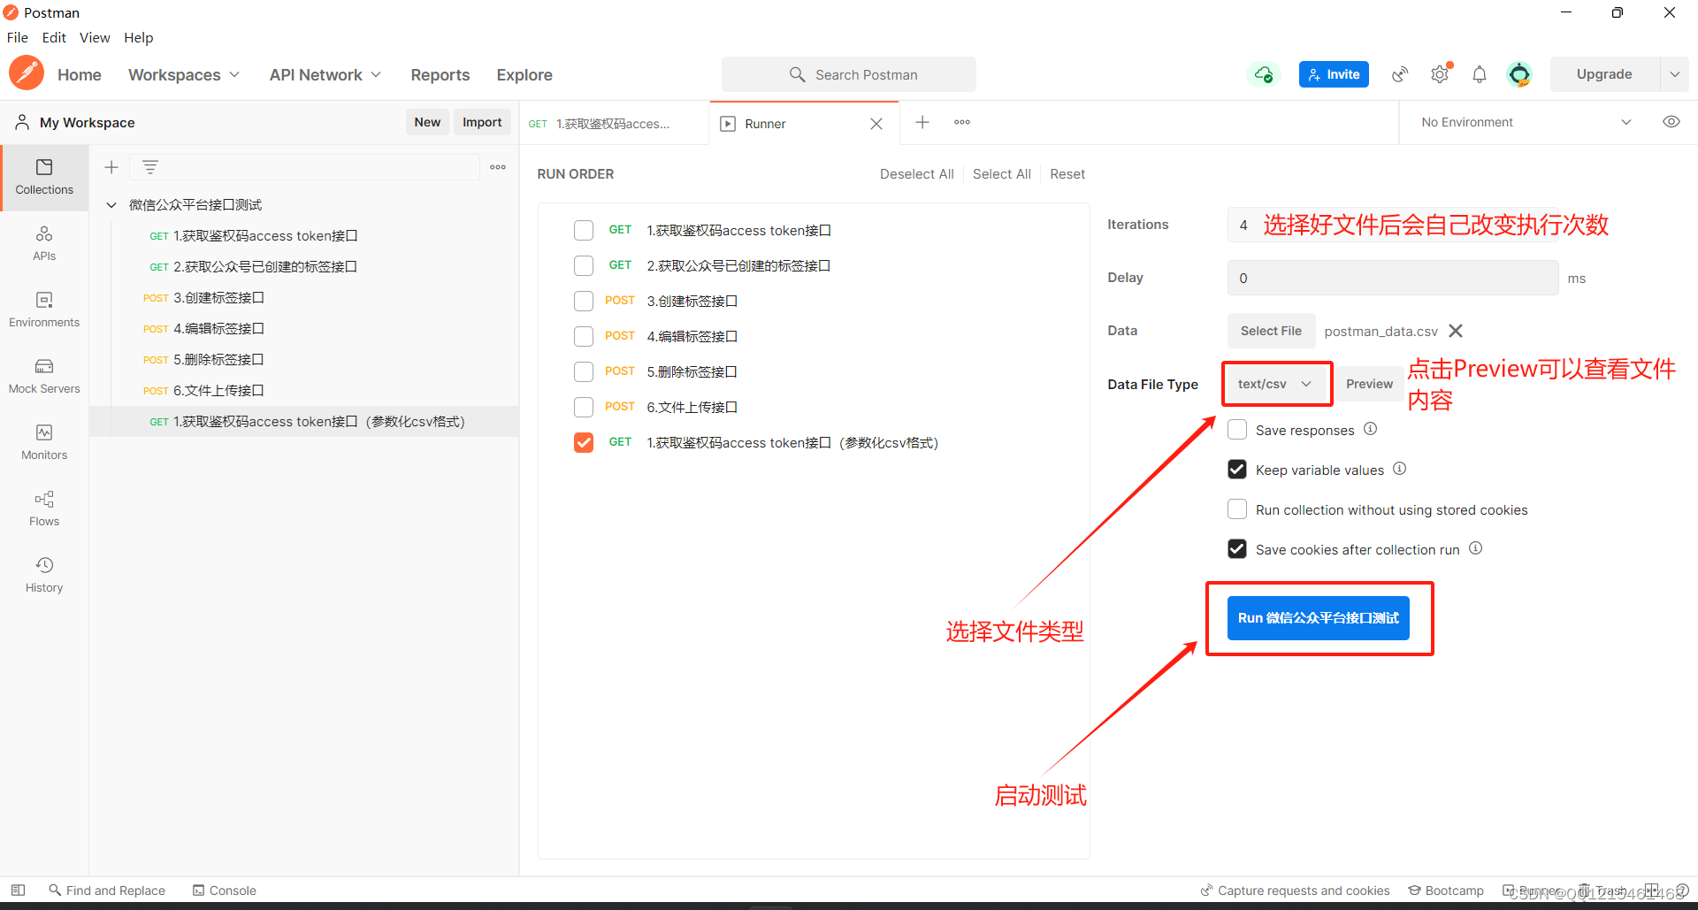Click the Invite button
1698x910 pixels.
coord(1334,74)
